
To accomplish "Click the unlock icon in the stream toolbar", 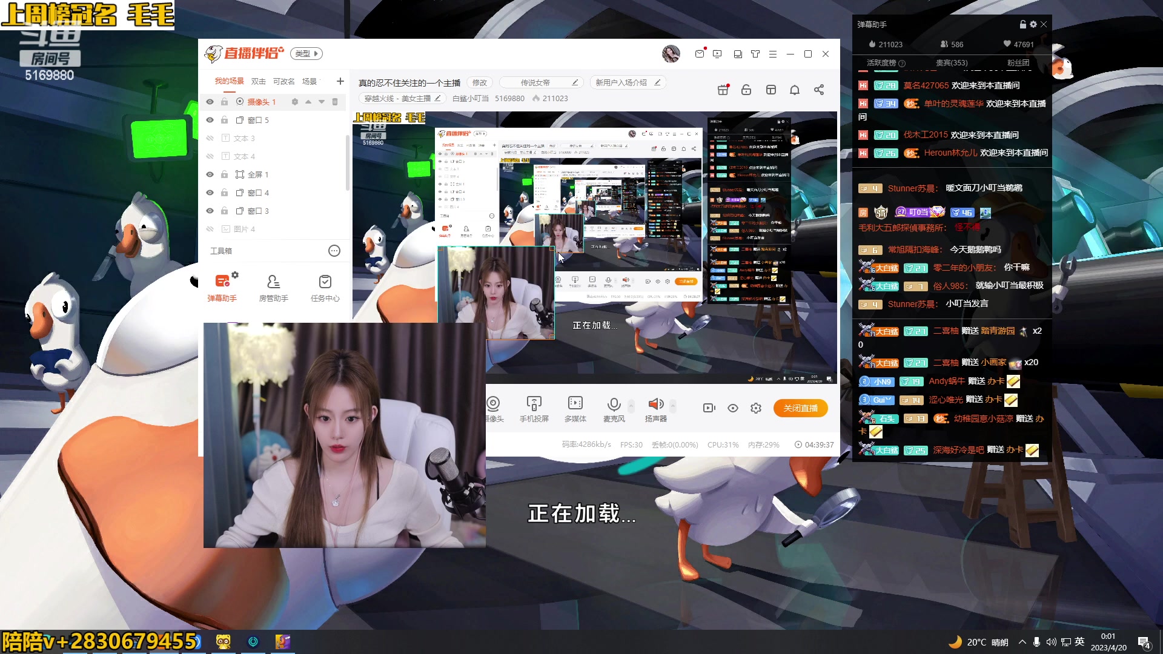I will pos(746,90).
